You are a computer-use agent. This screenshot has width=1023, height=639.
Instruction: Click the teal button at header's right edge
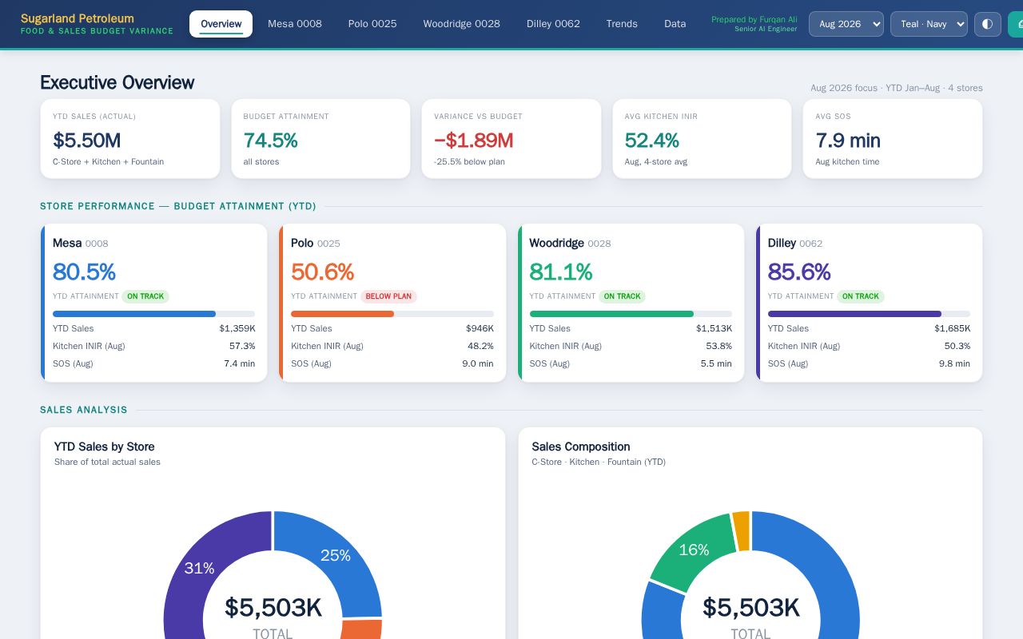[1016, 24]
